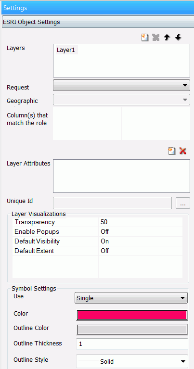This screenshot has width=194, height=369.
Task: Toggle the Default Extent value Off
Action: coord(140,251)
